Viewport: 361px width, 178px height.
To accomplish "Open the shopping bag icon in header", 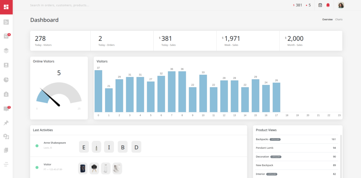I will point(320,5).
